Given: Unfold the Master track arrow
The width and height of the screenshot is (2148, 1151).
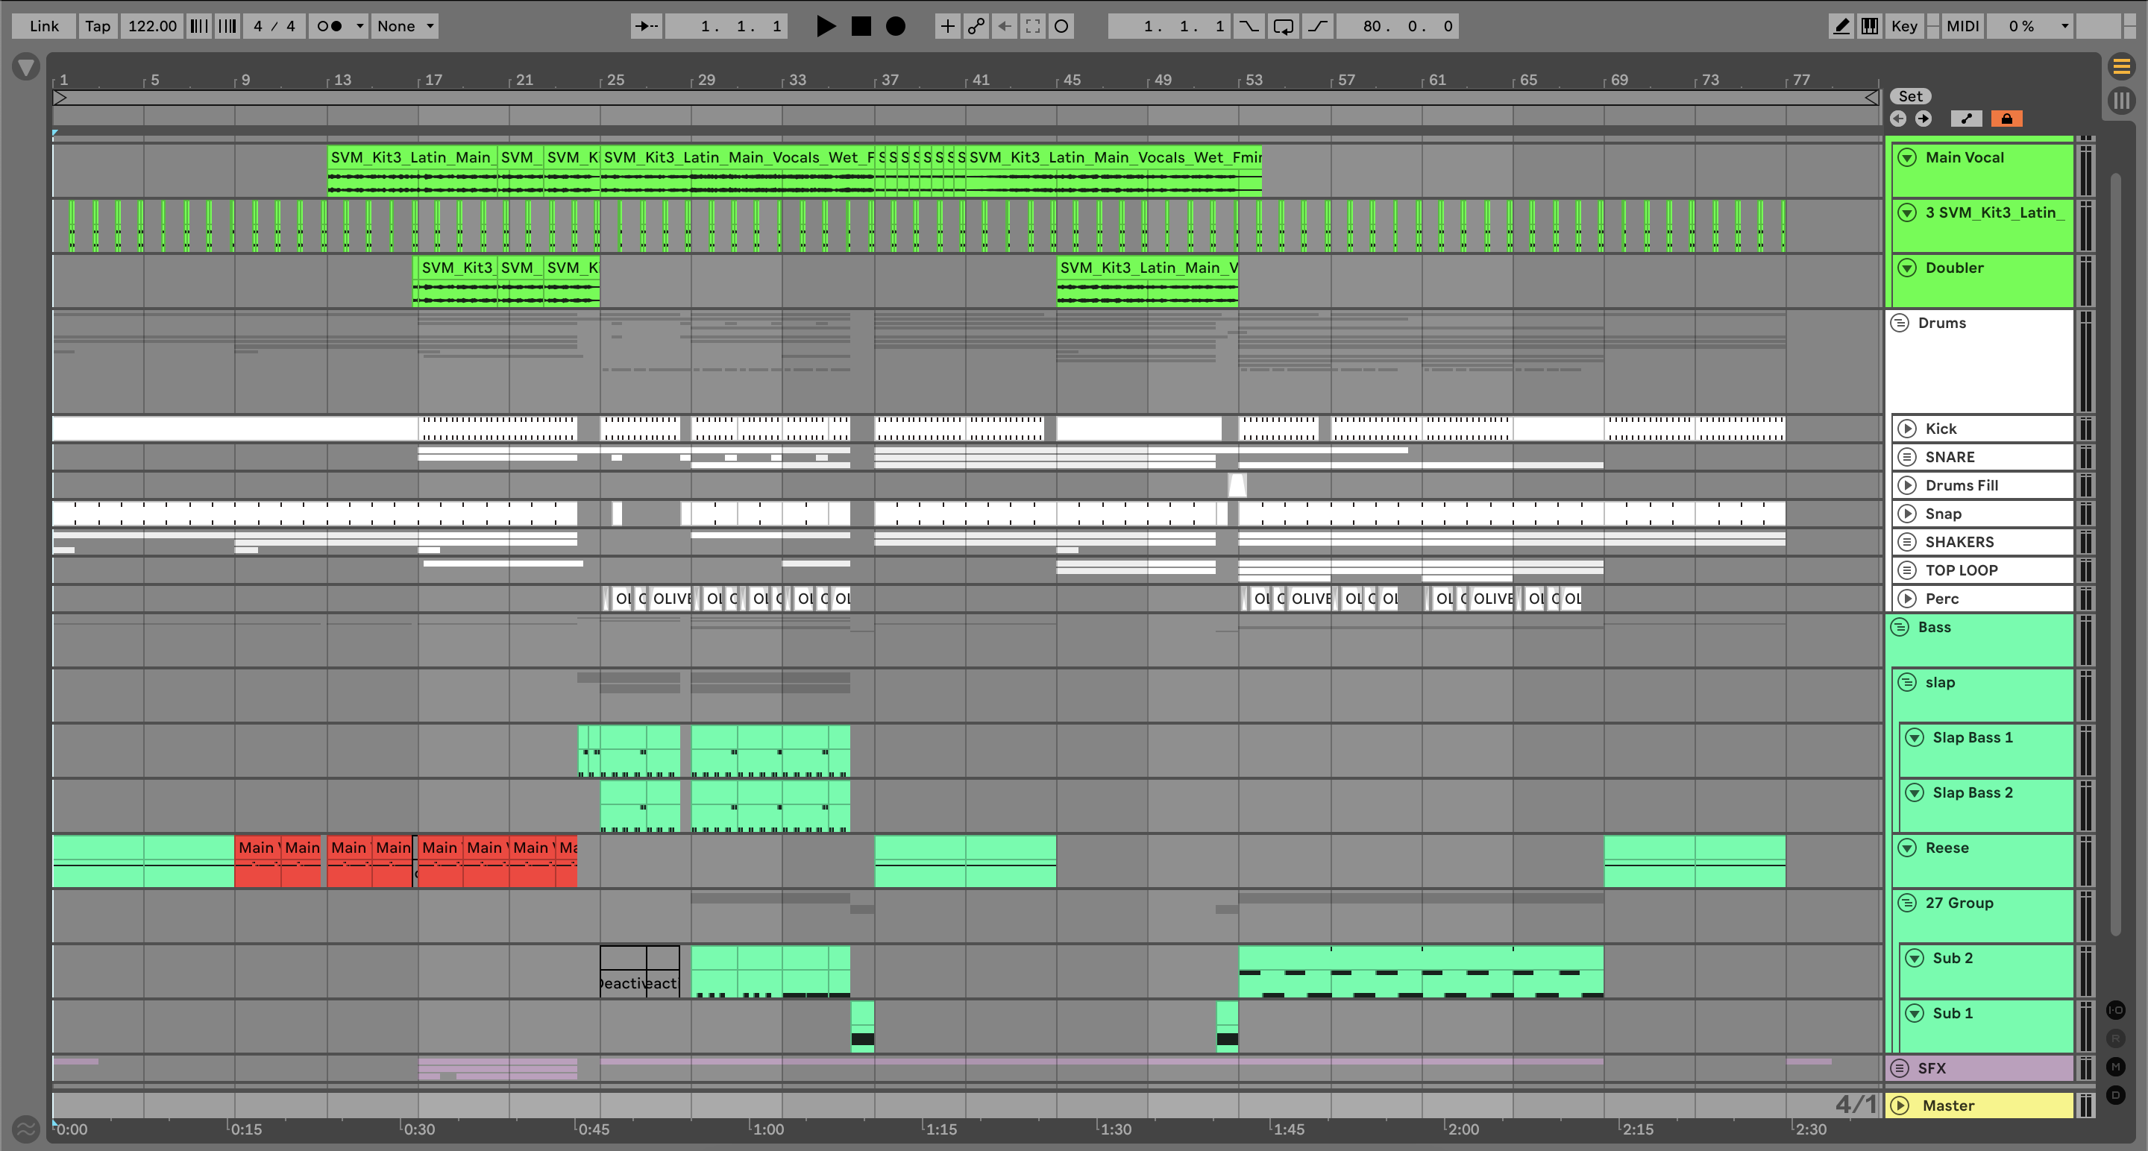Looking at the screenshot, I should [1900, 1106].
